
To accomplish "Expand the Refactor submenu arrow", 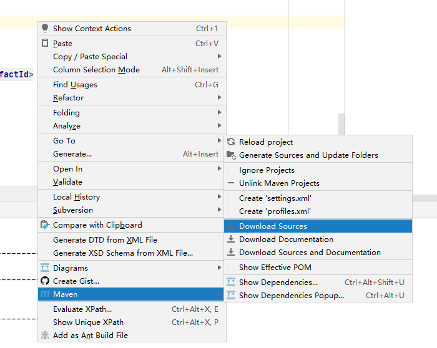I will (219, 98).
